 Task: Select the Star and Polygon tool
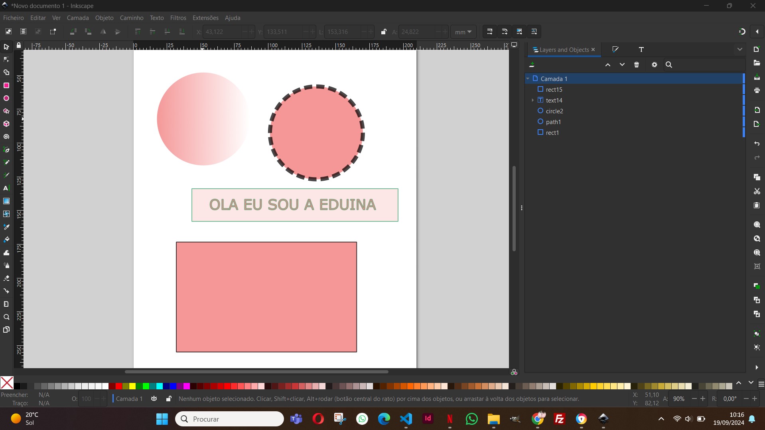(x=6, y=111)
